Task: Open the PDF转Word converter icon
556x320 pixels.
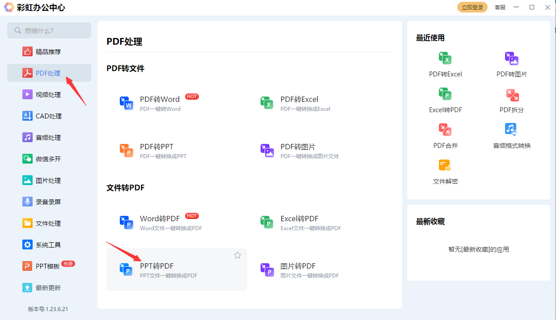Action: click(x=126, y=103)
